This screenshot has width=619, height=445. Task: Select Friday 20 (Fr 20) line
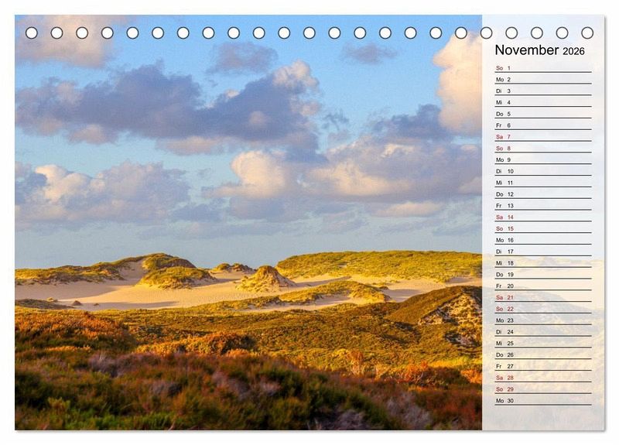click(542, 286)
